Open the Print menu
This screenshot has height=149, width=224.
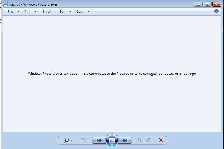28,12
